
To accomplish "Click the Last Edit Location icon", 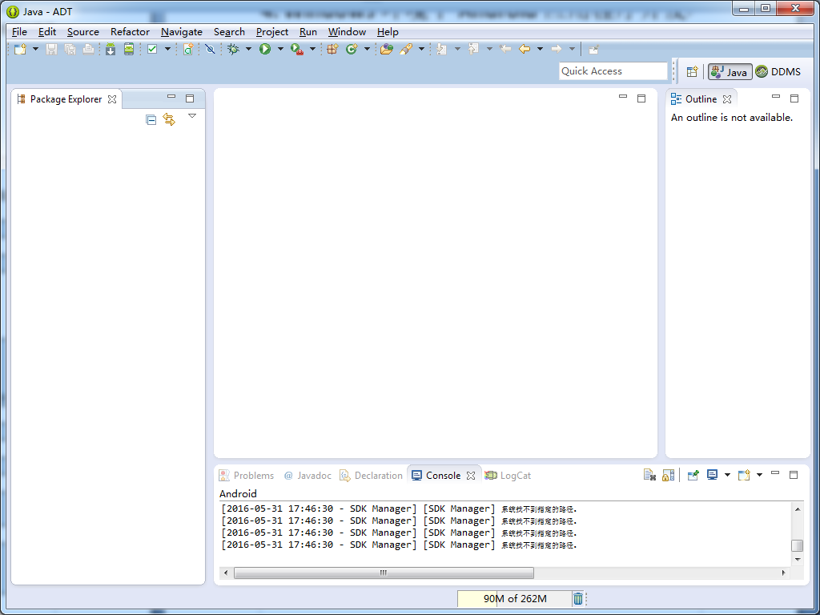I will point(505,49).
